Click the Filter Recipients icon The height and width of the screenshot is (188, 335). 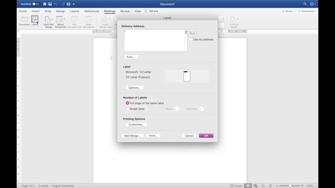pyautogui.click(x=88, y=19)
